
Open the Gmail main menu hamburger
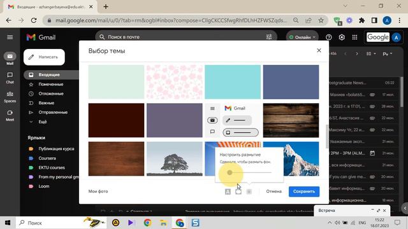[x=10, y=37]
